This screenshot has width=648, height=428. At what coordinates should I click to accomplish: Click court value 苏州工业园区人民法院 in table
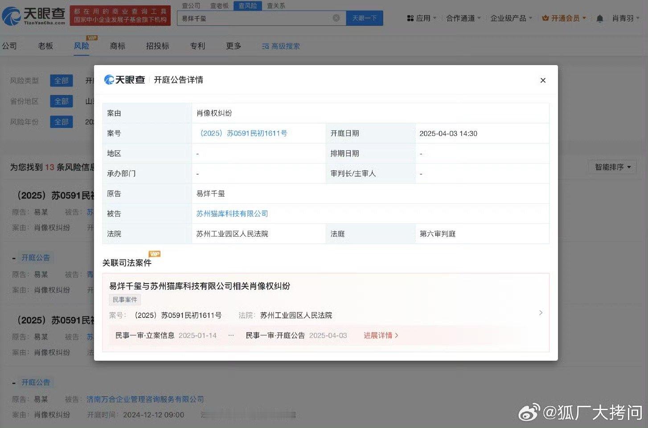[232, 234]
